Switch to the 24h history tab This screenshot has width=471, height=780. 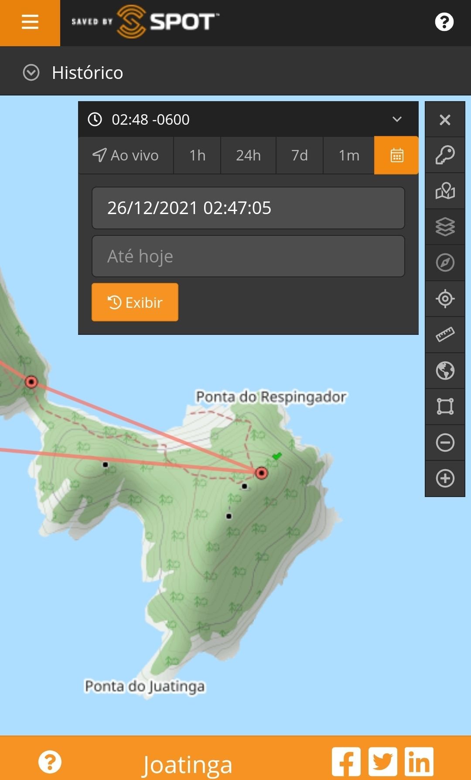pos(248,155)
